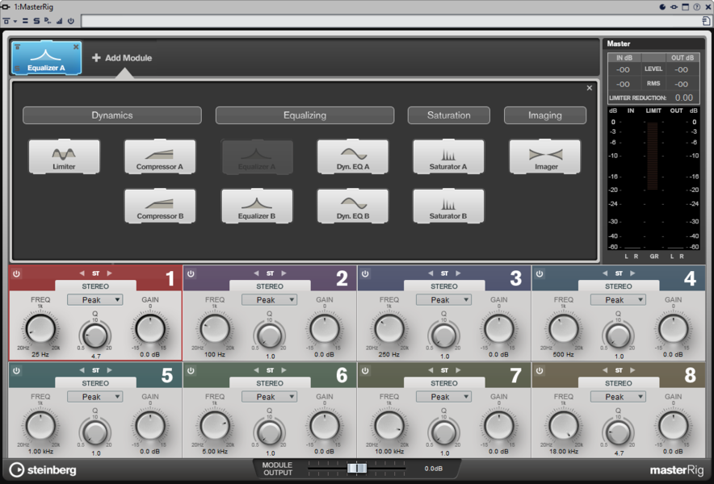Image resolution: width=714 pixels, height=484 pixels.
Task: Toggle band 6 power button
Action: tap(191, 371)
